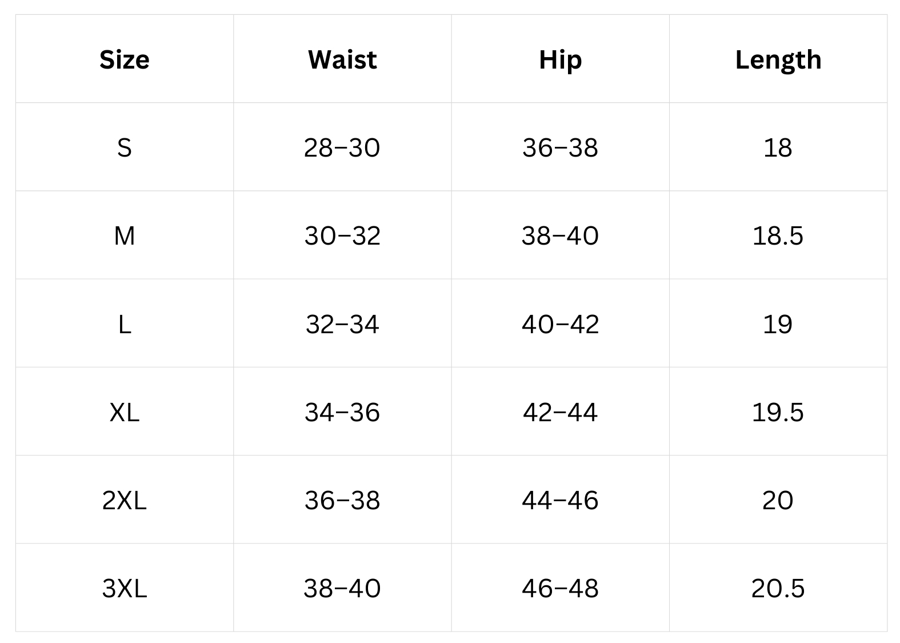
Task: Select the S size cell
Action: [x=125, y=147]
